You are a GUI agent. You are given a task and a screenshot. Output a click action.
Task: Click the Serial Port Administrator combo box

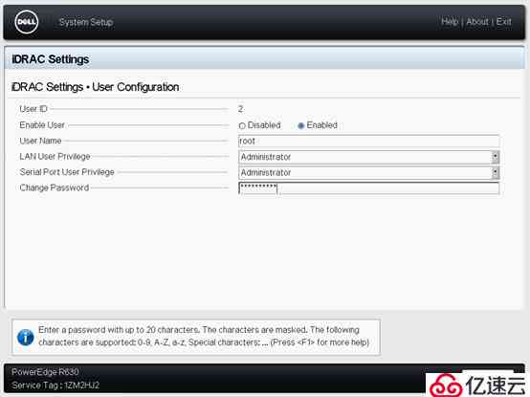pos(368,172)
